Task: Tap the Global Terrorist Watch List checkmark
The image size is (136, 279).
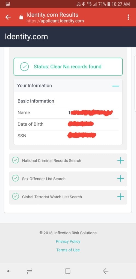Action: 16,197
